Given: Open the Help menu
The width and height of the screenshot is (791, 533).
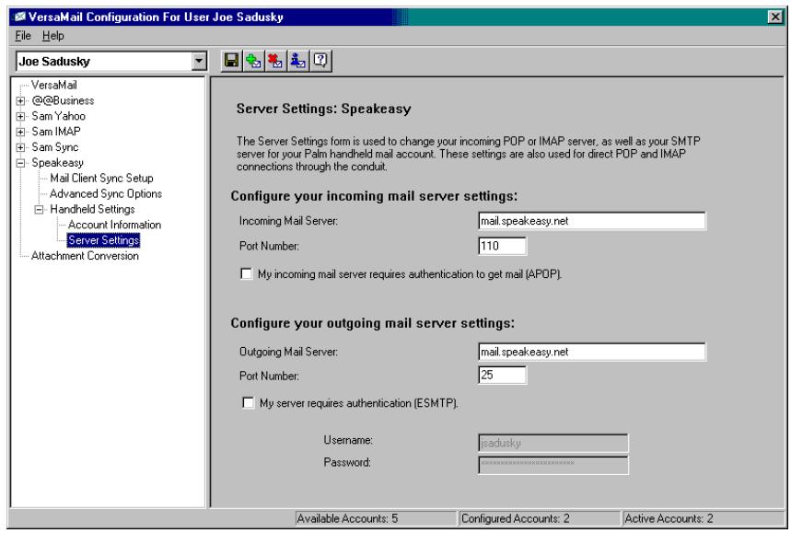Looking at the screenshot, I should 53,36.
